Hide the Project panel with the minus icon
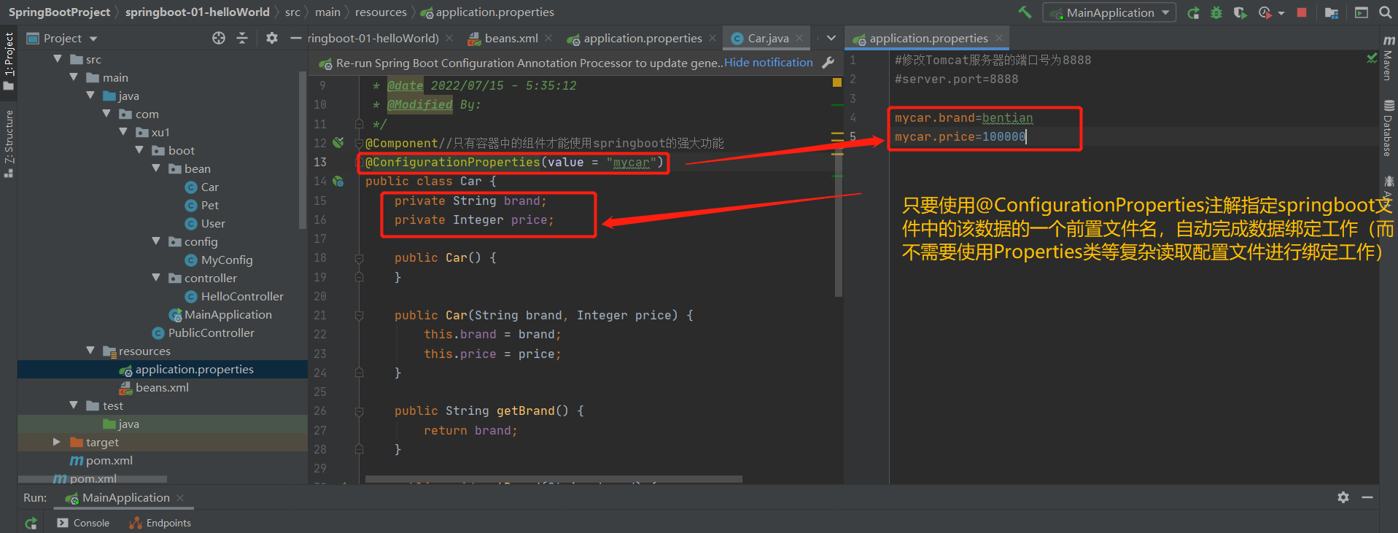 tap(295, 38)
